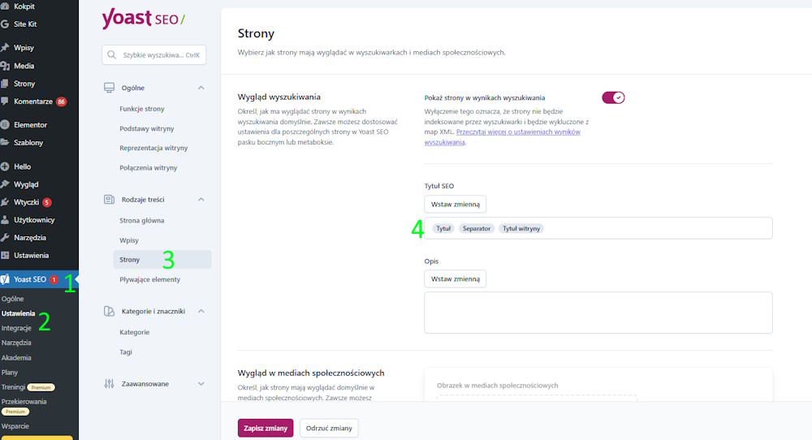Click the Site Kit Google icon
This screenshot has width=812, height=440.
coord(5,24)
